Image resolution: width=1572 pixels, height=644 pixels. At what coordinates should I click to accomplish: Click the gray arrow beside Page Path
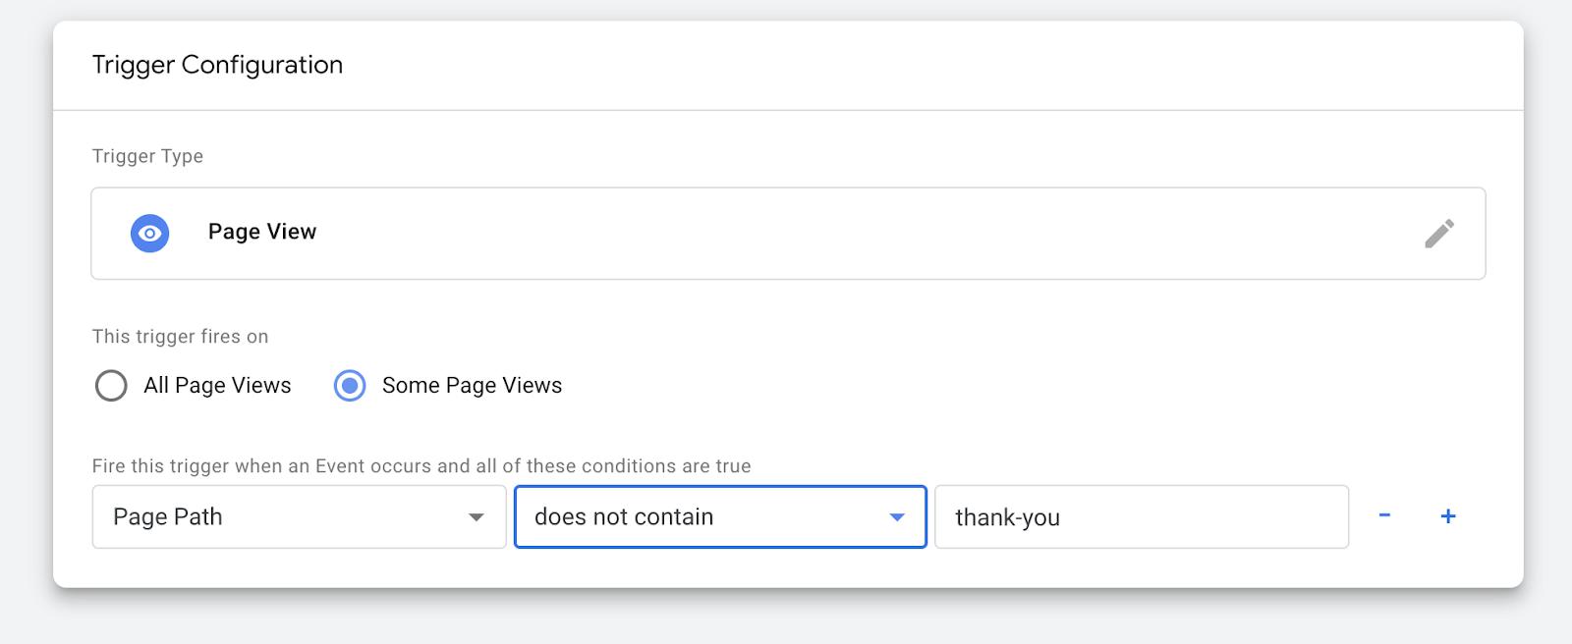[x=477, y=517]
